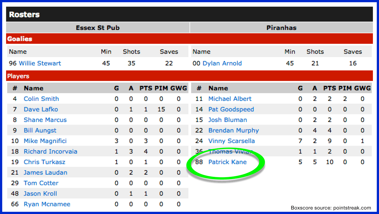
Task: Open Brendan Murphy's player profile
Action: tap(234, 130)
